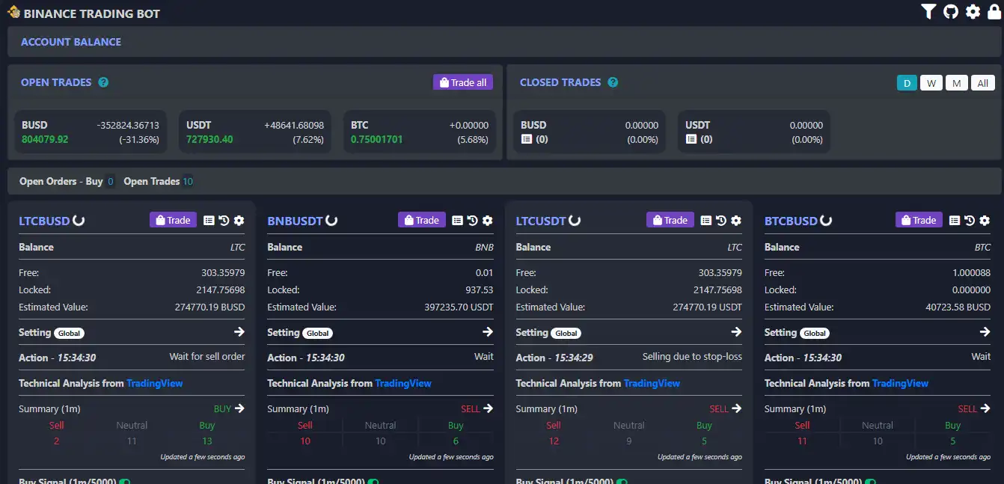Image resolution: width=1004 pixels, height=484 pixels.
Task: Expand the ACCOUNT BALANCE section
Action: pos(71,42)
